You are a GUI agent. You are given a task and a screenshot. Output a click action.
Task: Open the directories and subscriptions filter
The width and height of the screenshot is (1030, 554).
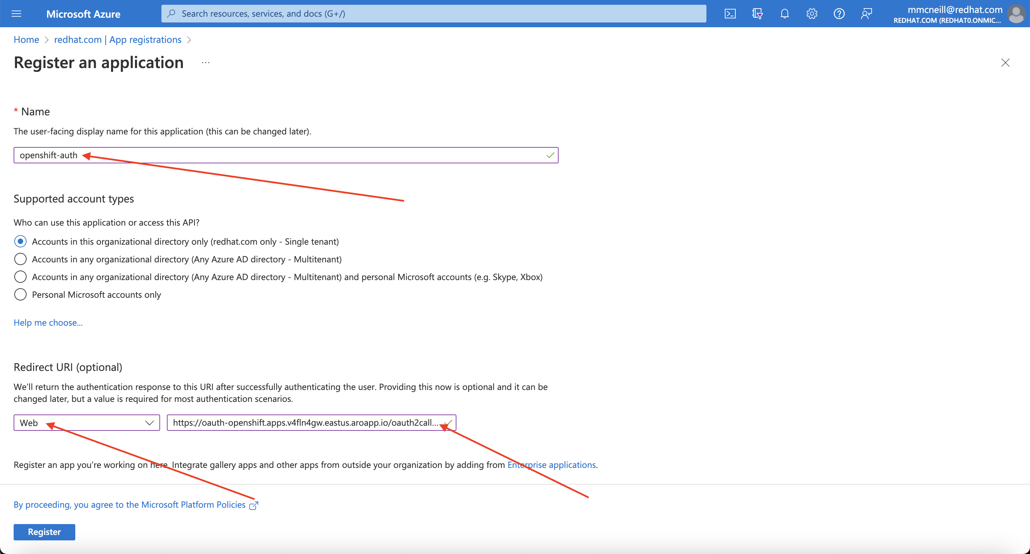point(757,13)
